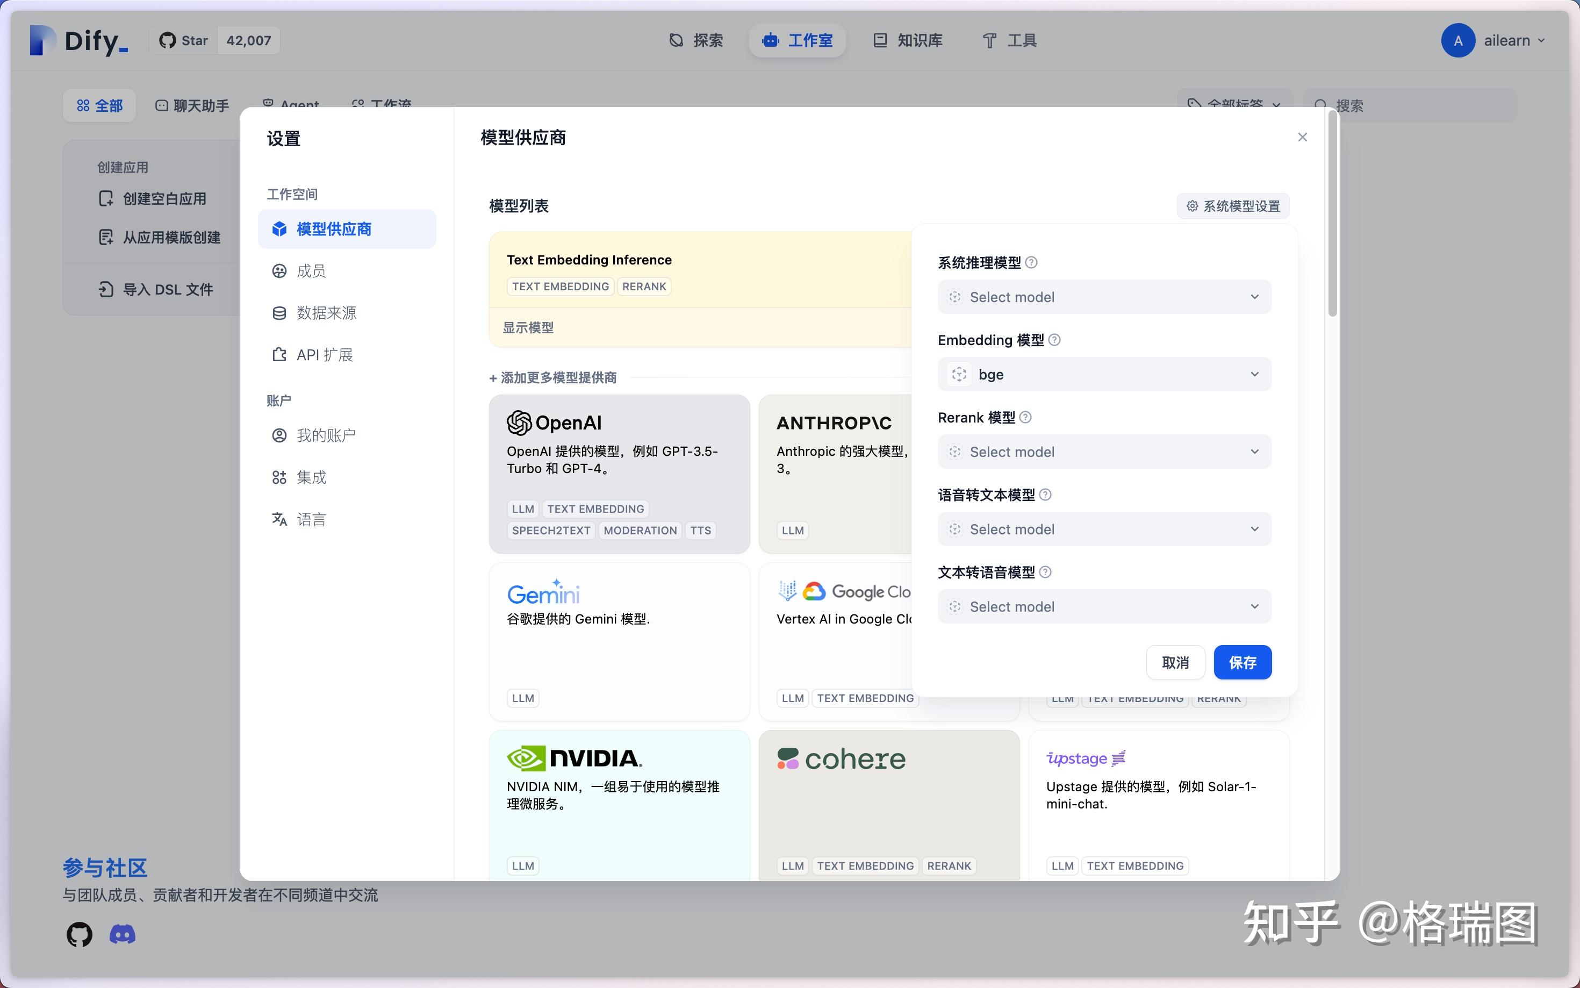This screenshot has width=1580, height=988.
Task: Click the gear icon for 系统模型设置
Action: (x=1191, y=205)
